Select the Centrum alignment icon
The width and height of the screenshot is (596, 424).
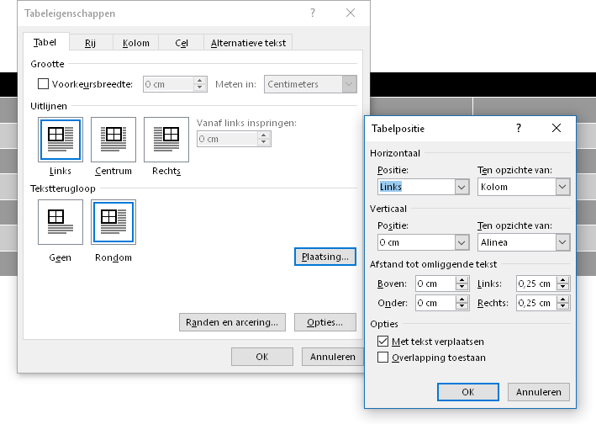(113, 139)
